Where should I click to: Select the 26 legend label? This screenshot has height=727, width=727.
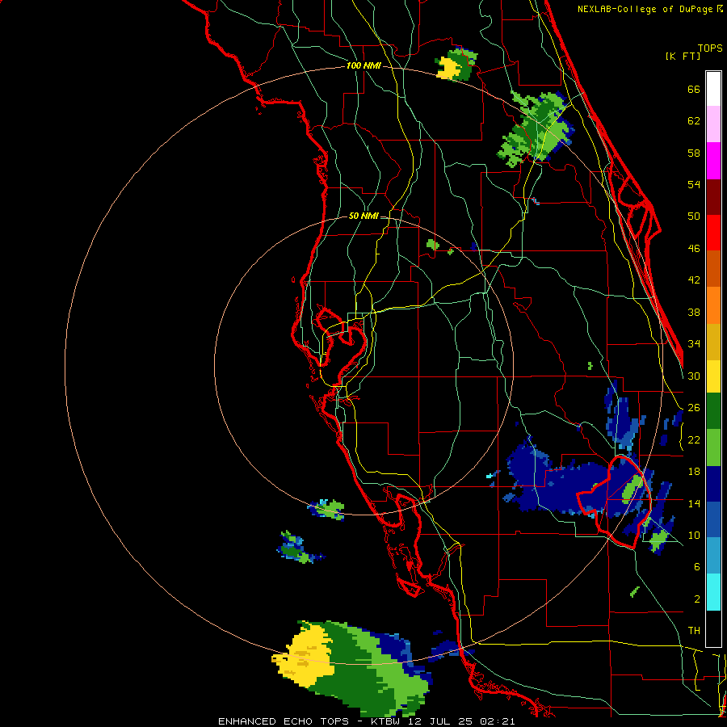tap(694, 408)
